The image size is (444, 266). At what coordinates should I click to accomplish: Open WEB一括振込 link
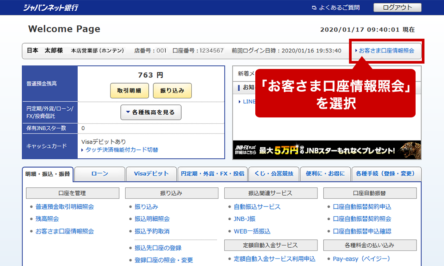pos(252,231)
